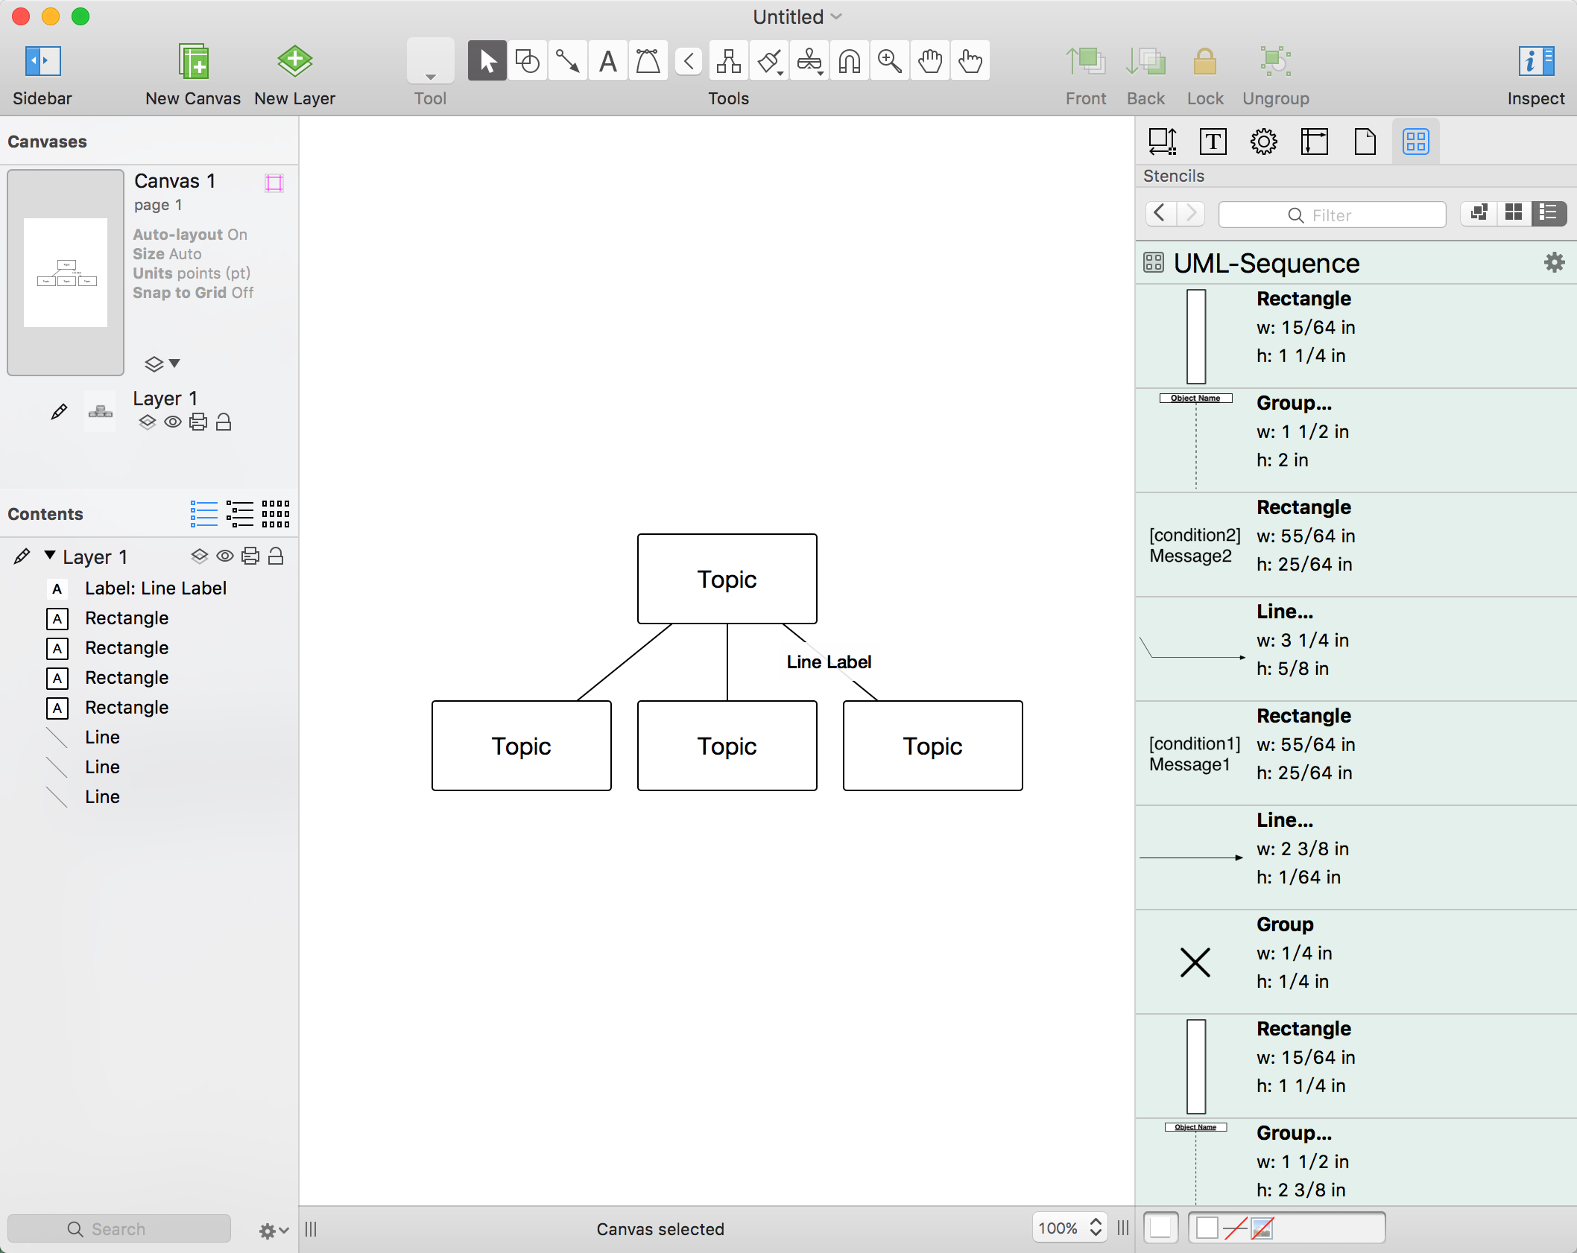Select the Pen tool
Viewport: 1577px width, 1253px height.
[x=648, y=61]
